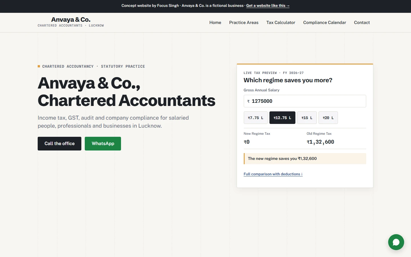Click the 'Anvaya & Co., Chartered Accountants' main headline
This screenshot has height=257, width=411.
coord(126,92)
